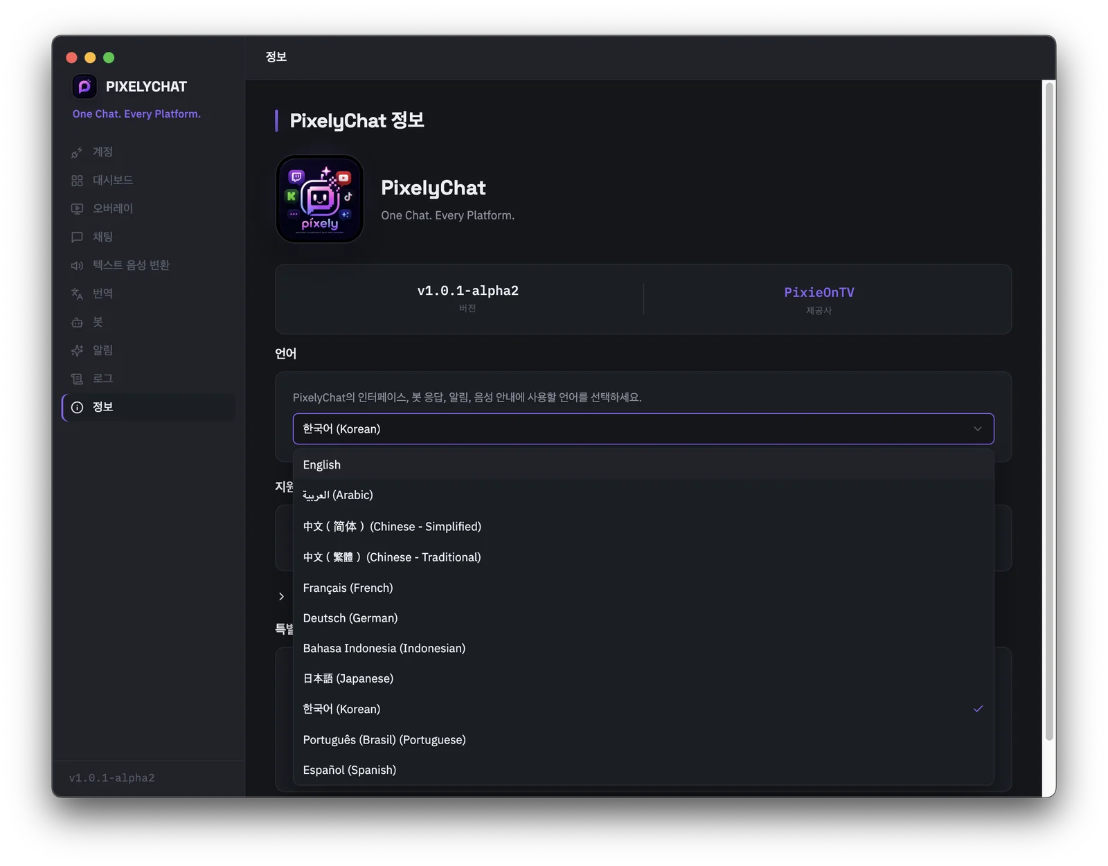Click the 언어 section heading
1108x866 pixels.
tap(286, 354)
